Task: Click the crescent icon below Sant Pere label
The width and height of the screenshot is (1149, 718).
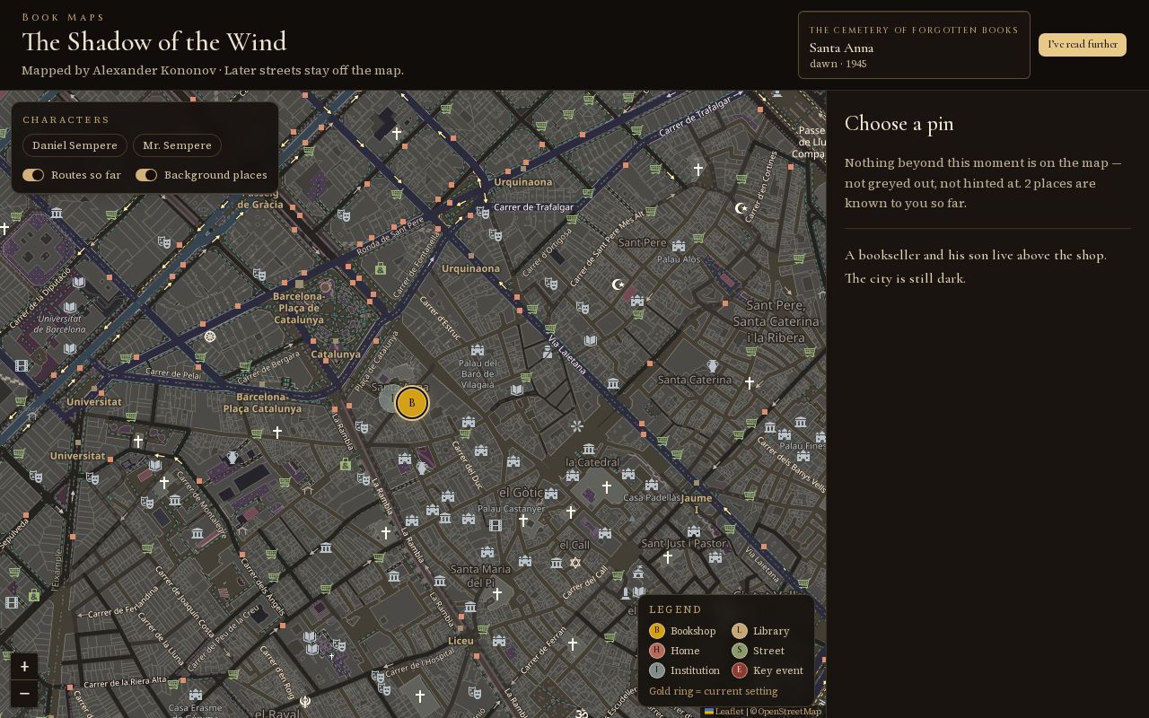Action: 618,285
